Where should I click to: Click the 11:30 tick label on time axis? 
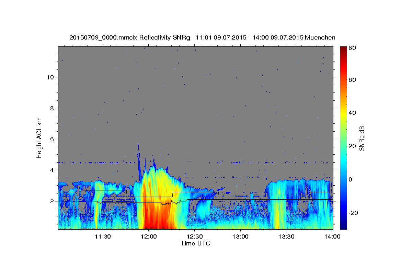point(102,236)
